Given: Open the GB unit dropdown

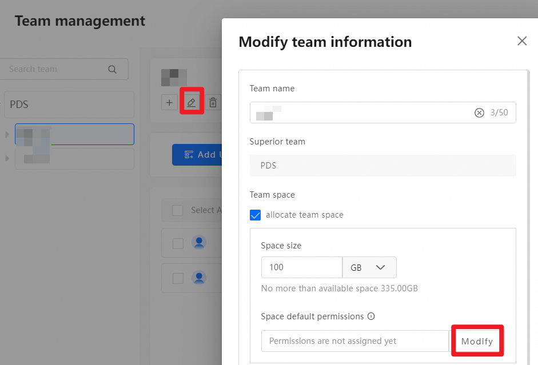Looking at the screenshot, I should (369, 267).
